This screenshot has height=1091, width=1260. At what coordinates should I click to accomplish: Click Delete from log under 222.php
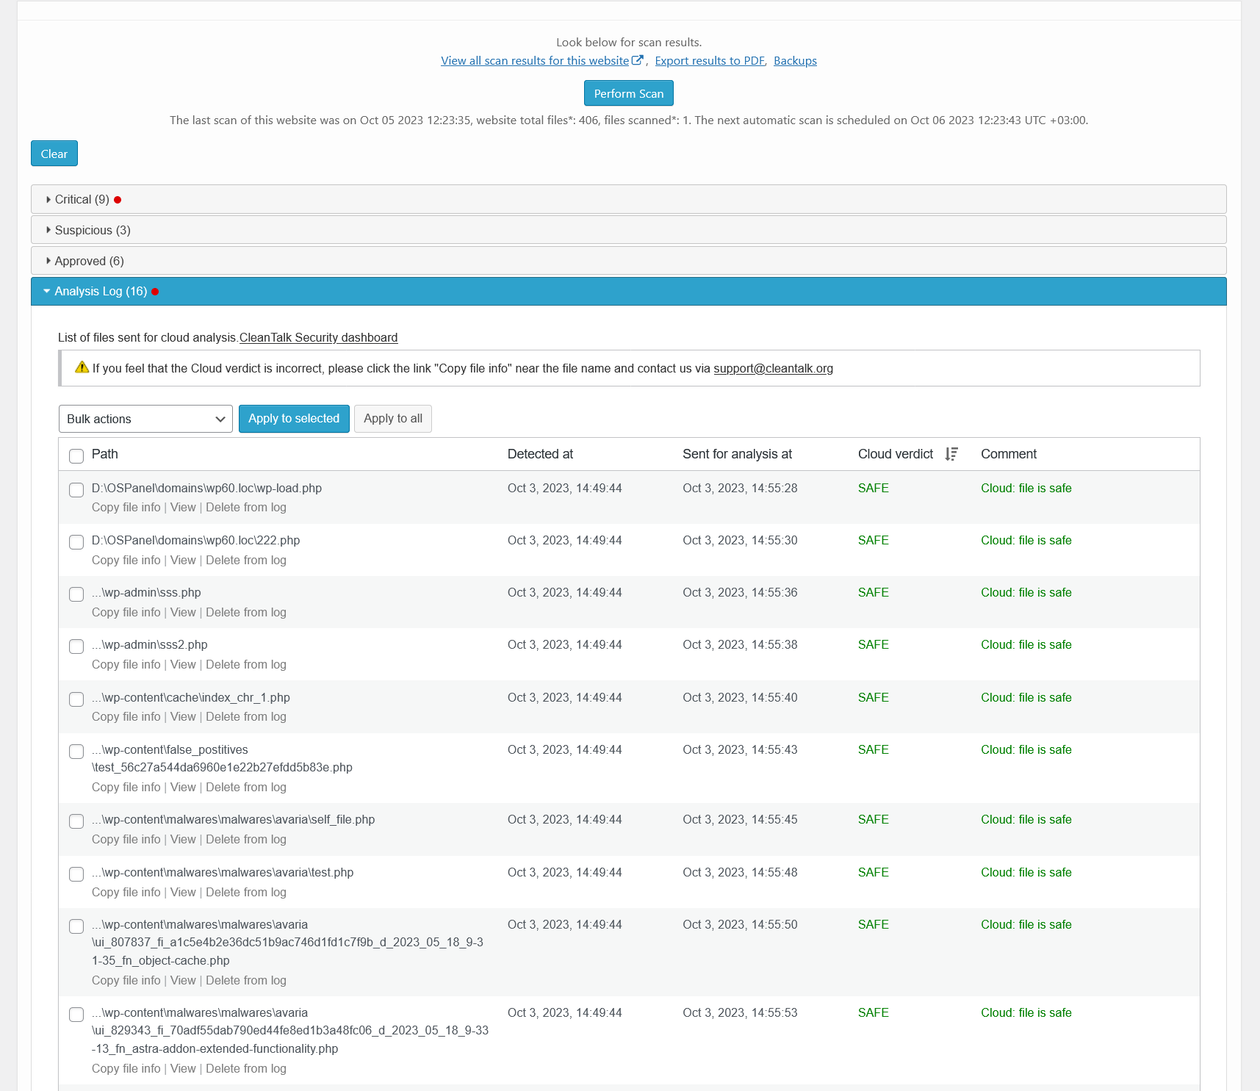(246, 560)
